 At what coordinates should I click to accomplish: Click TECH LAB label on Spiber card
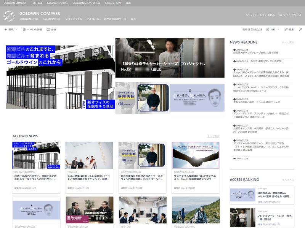72,172
